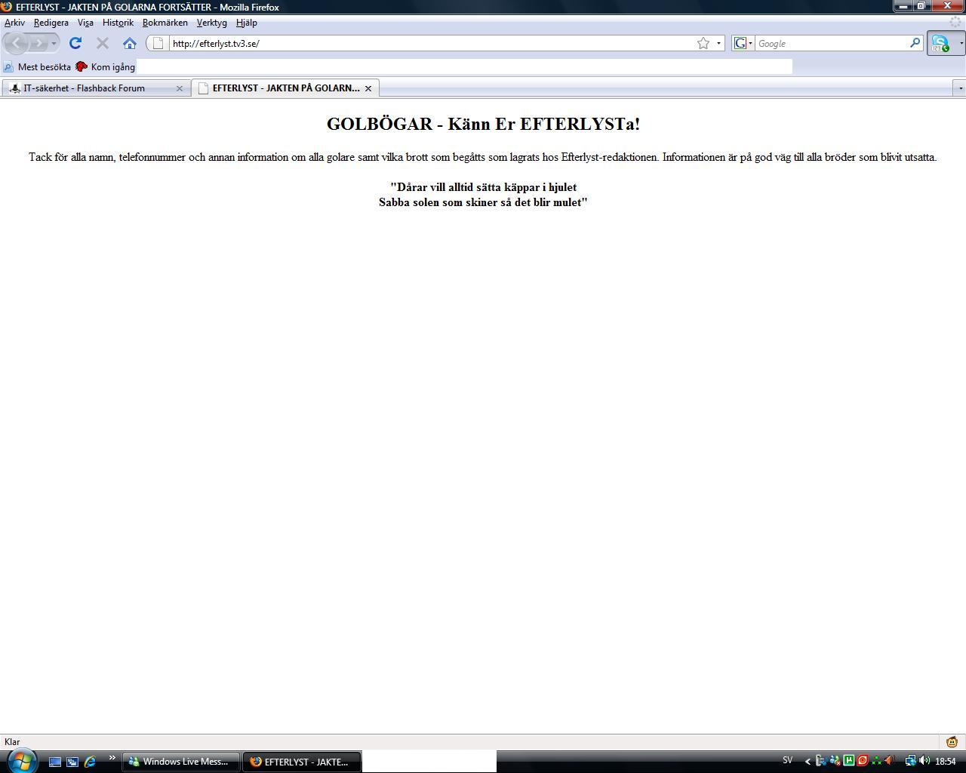
Task: Launch Internet Explorer from quick launch
Action: pyautogui.click(x=90, y=762)
